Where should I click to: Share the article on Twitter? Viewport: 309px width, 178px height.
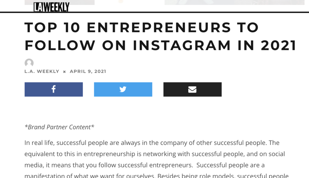click(x=123, y=89)
